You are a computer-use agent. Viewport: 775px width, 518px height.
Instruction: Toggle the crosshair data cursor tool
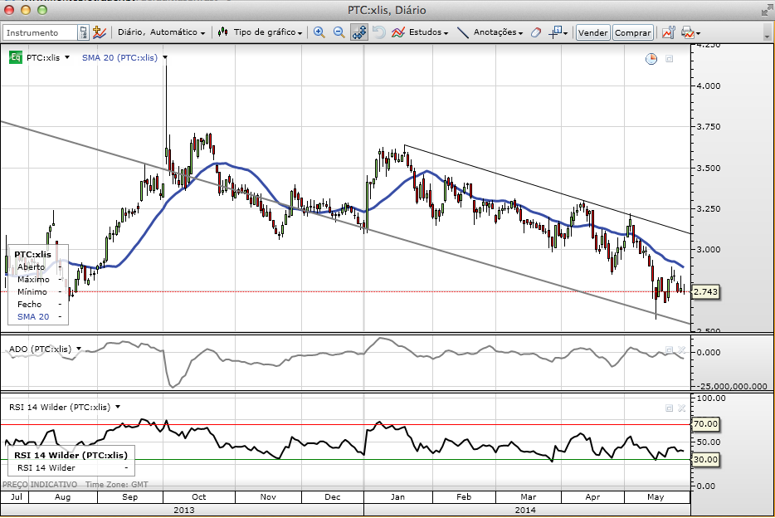point(557,32)
